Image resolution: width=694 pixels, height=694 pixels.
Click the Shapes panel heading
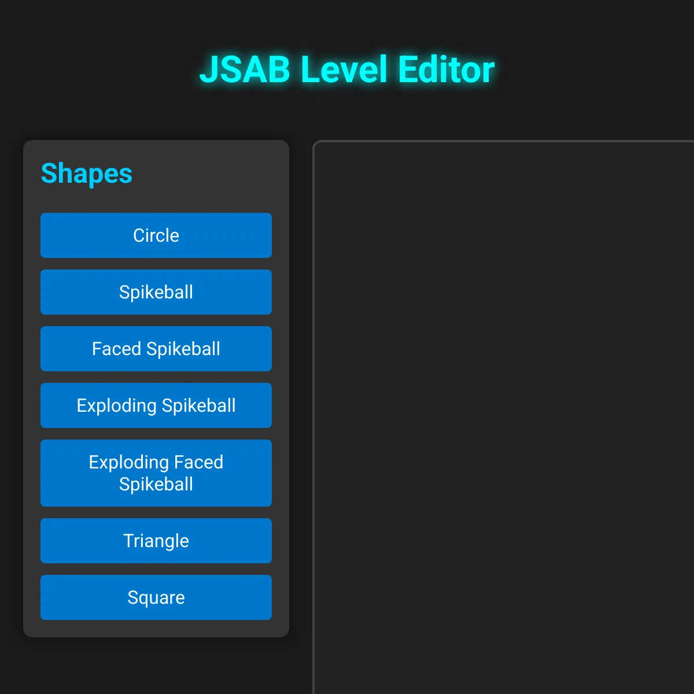(x=87, y=173)
